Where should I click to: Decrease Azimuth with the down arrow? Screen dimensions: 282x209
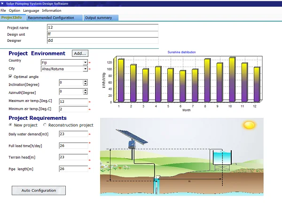(x=85, y=93)
